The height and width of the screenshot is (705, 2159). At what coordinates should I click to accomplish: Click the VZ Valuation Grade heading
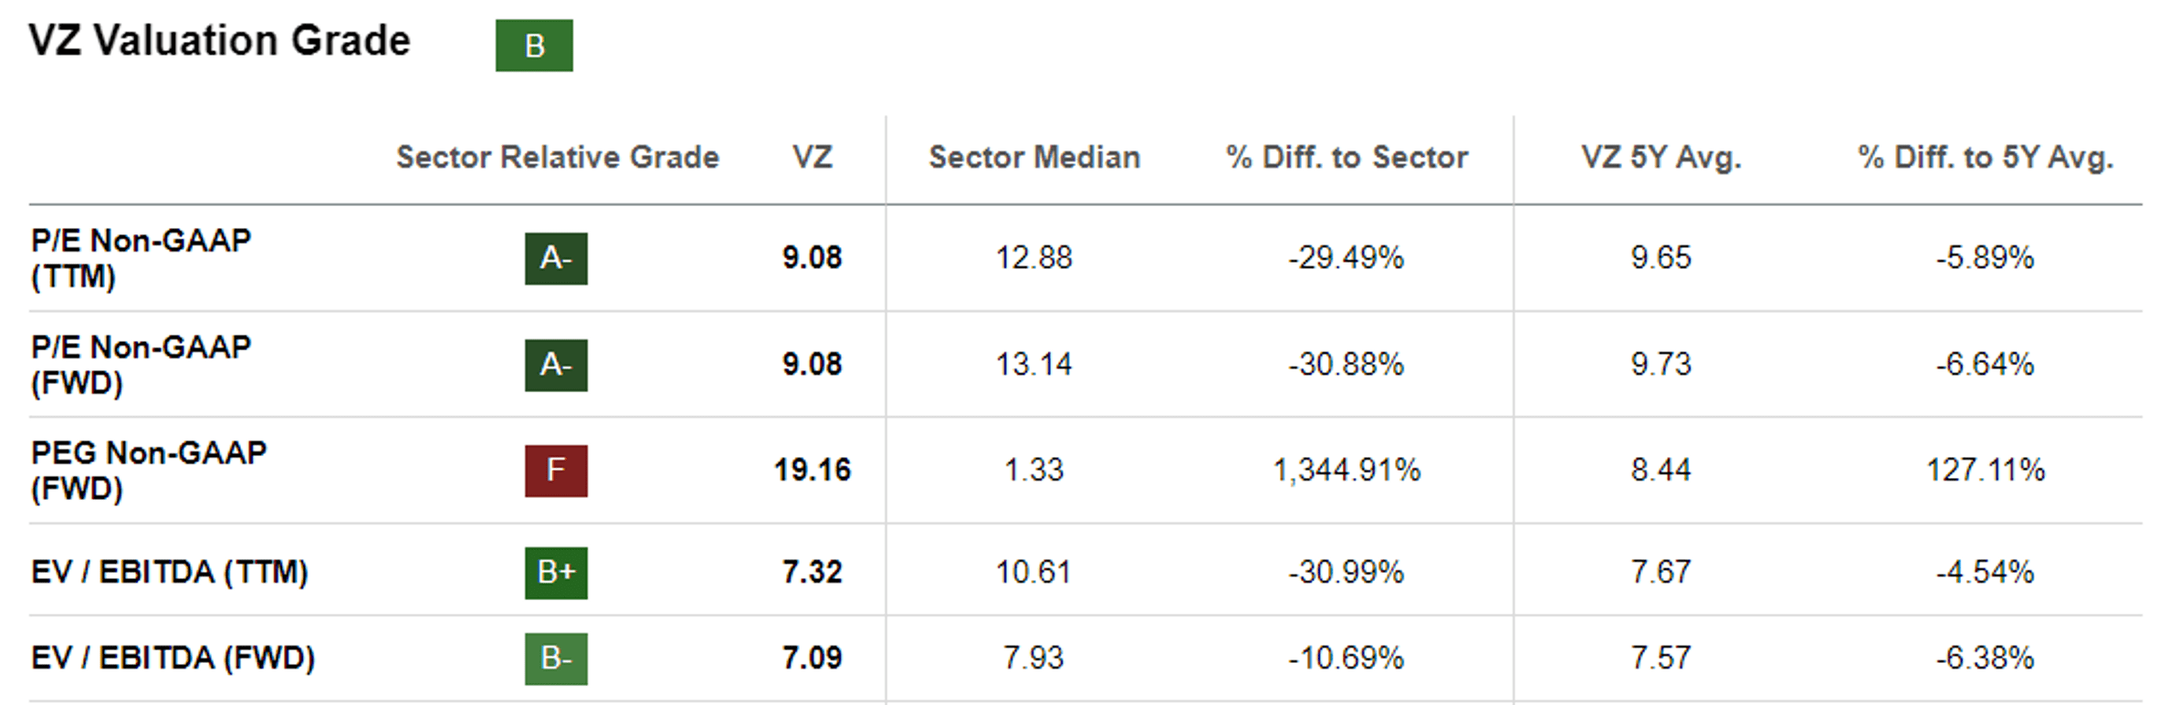[x=219, y=41]
